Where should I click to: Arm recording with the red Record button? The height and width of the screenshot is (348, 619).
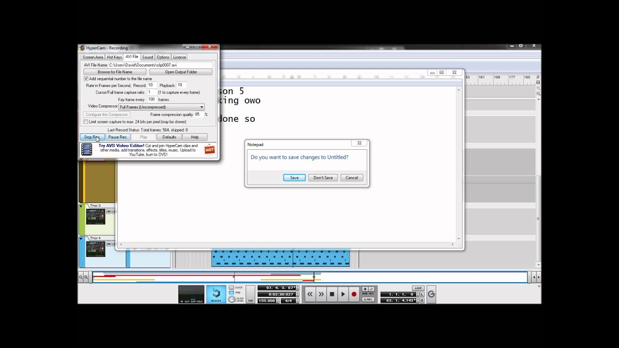coord(354,294)
